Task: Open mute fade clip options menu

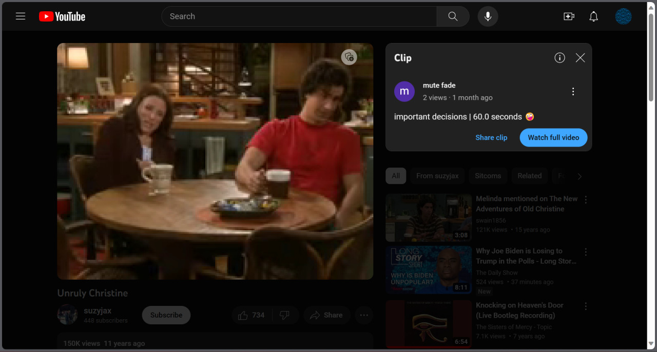Action: coord(573,91)
